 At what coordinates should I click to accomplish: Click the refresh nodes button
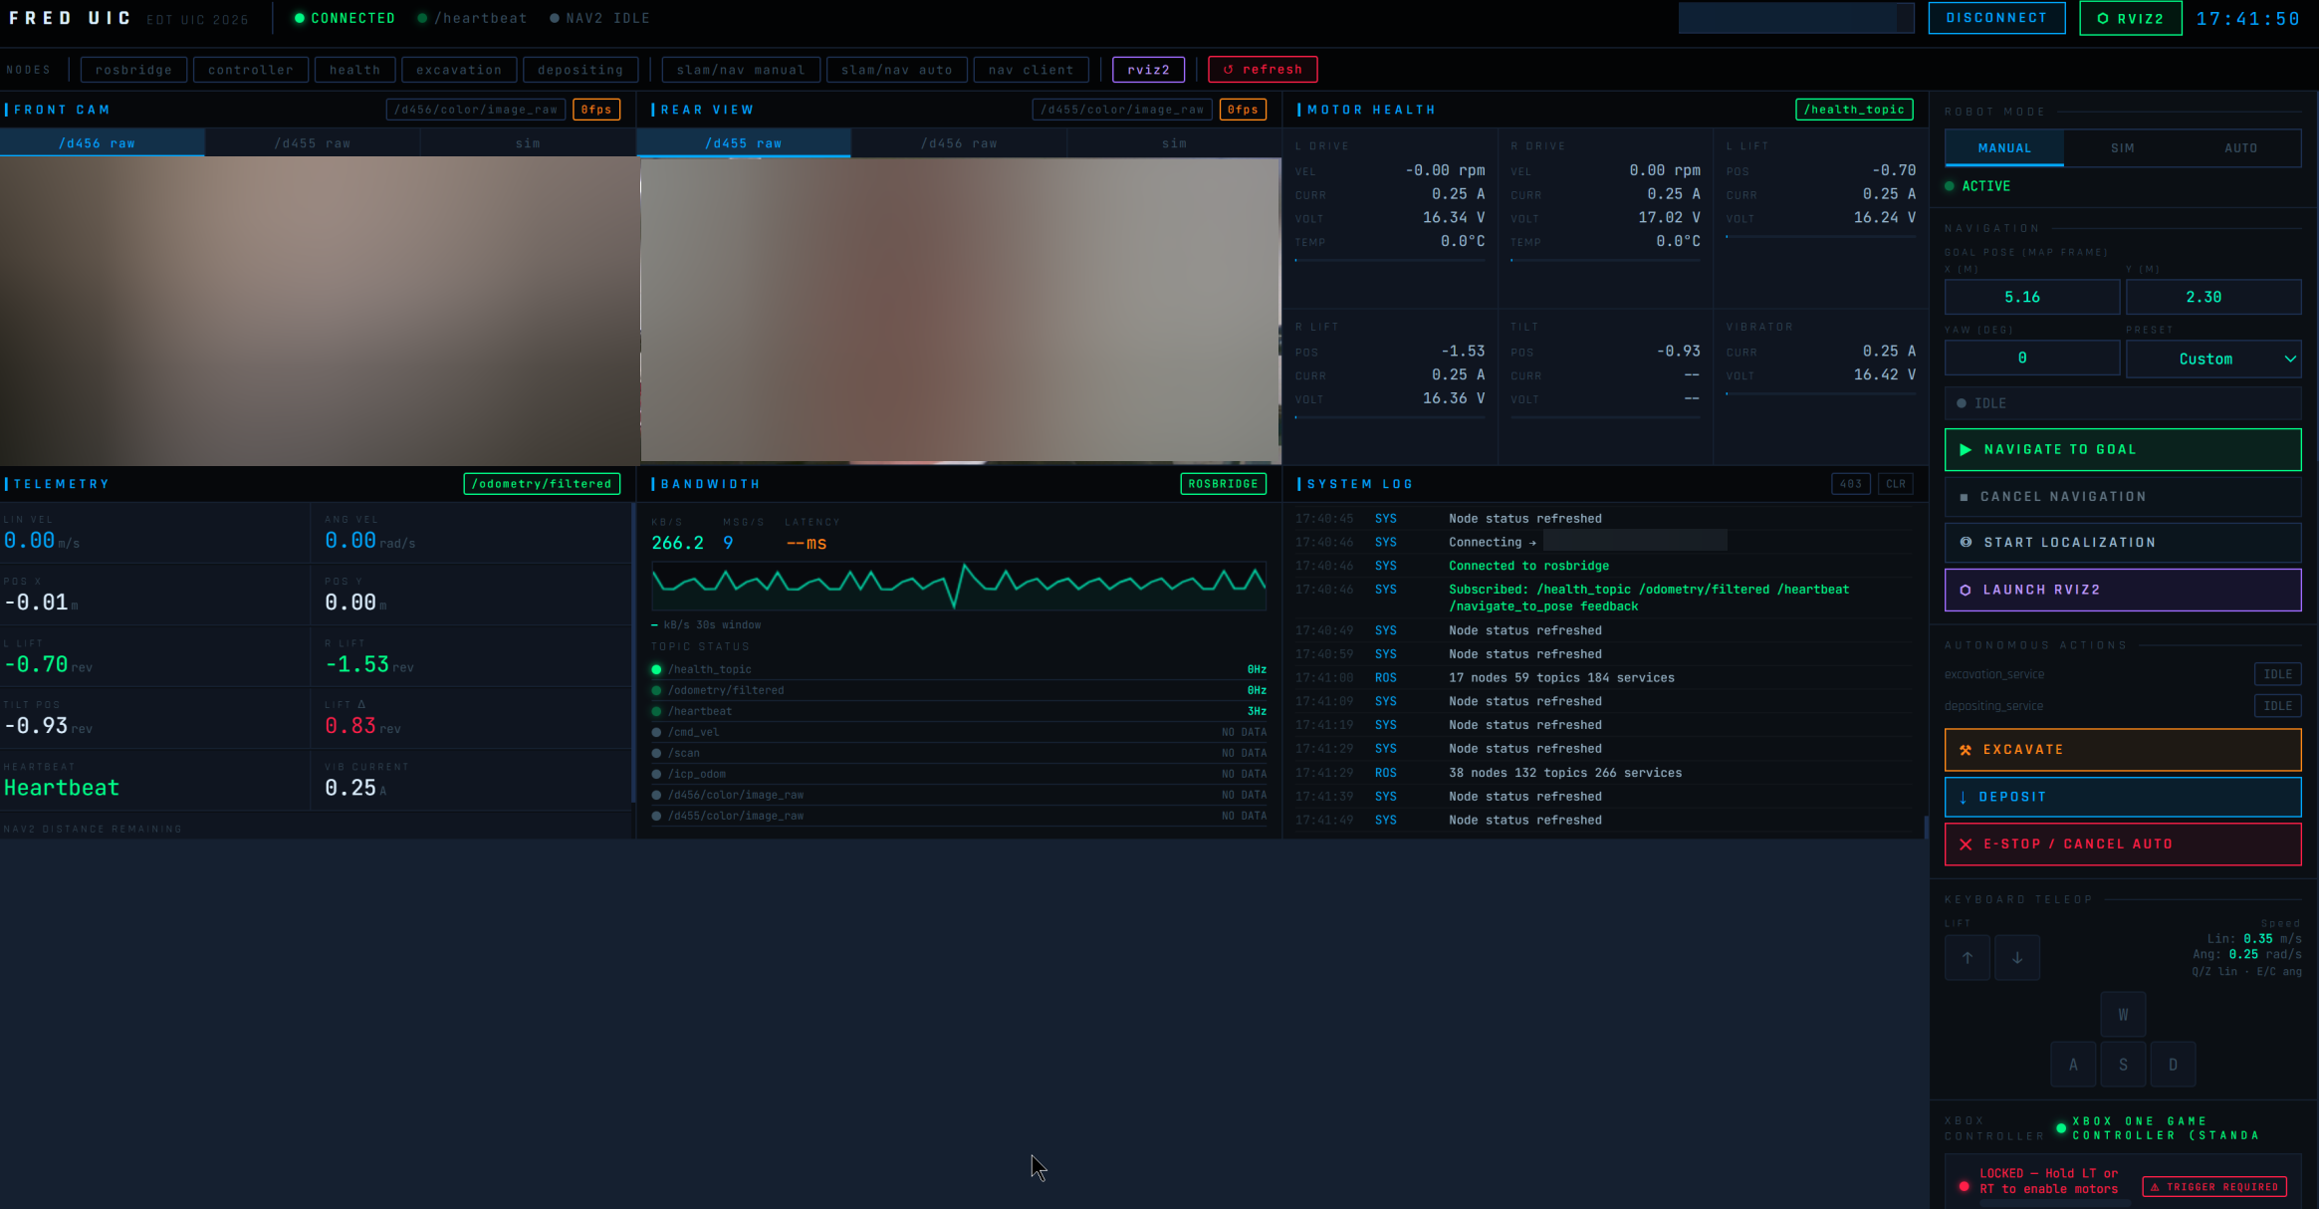pyautogui.click(x=1262, y=70)
